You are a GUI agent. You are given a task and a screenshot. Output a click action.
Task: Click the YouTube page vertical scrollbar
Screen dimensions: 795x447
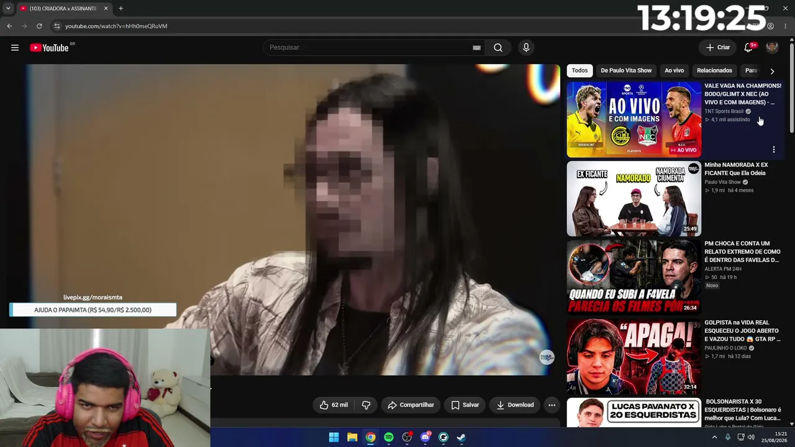point(791,87)
